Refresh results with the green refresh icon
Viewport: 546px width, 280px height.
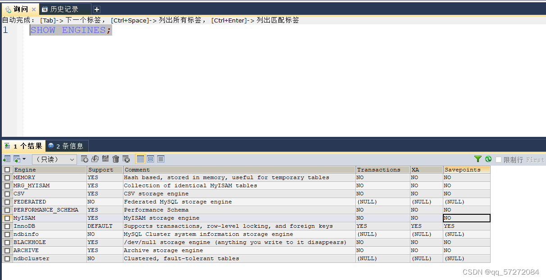pyautogui.click(x=488, y=159)
